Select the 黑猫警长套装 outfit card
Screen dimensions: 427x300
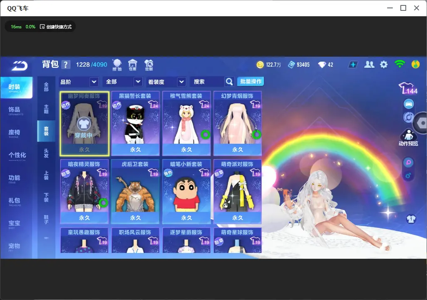coord(135,124)
